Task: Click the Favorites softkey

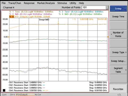Action: pos(118,89)
